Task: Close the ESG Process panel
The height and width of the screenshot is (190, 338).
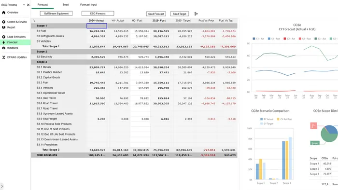Action: click(x=28, y=5)
